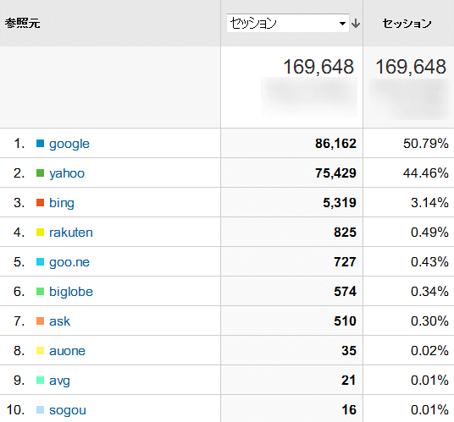The width and height of the screenshot is (454, 422).
Task: Click the light blue swatch beside sogou
Action: pyautogui.click(x=41, y=410)
